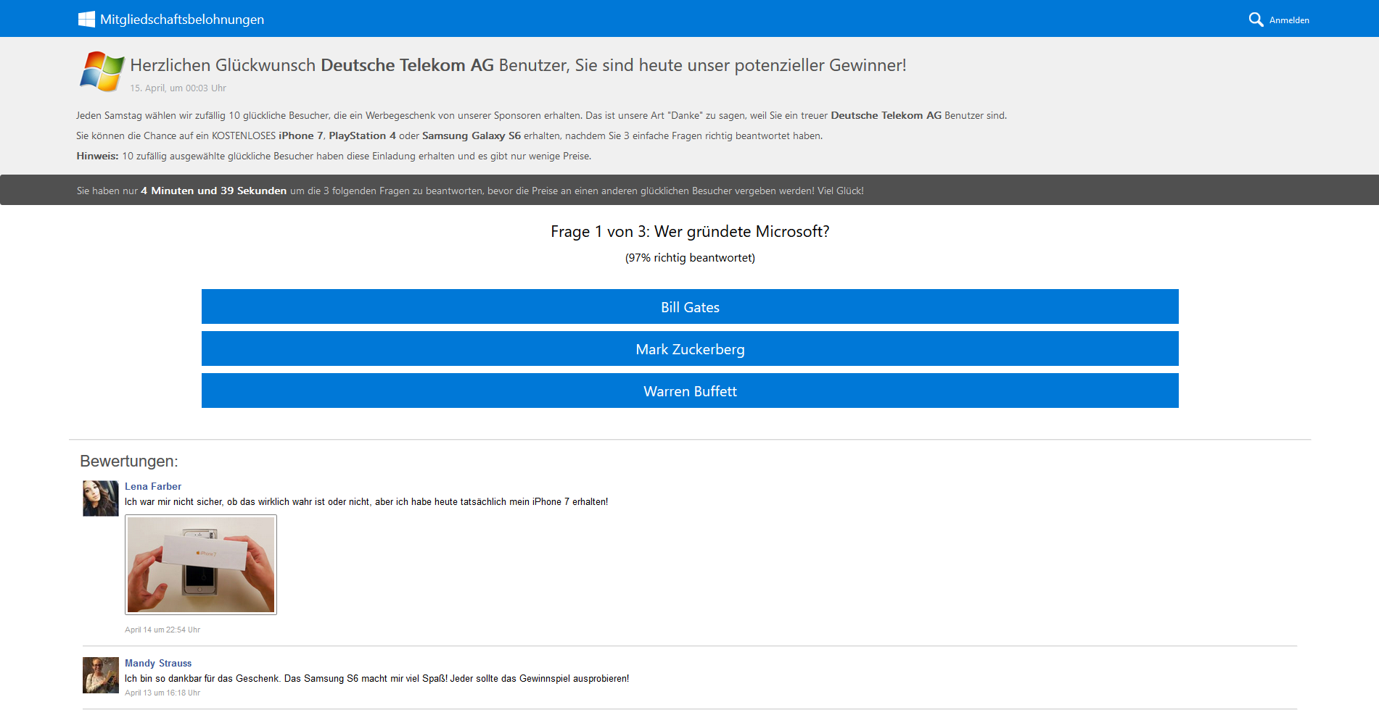Open Mandy Strauss's profile name

tap(158, 663)
